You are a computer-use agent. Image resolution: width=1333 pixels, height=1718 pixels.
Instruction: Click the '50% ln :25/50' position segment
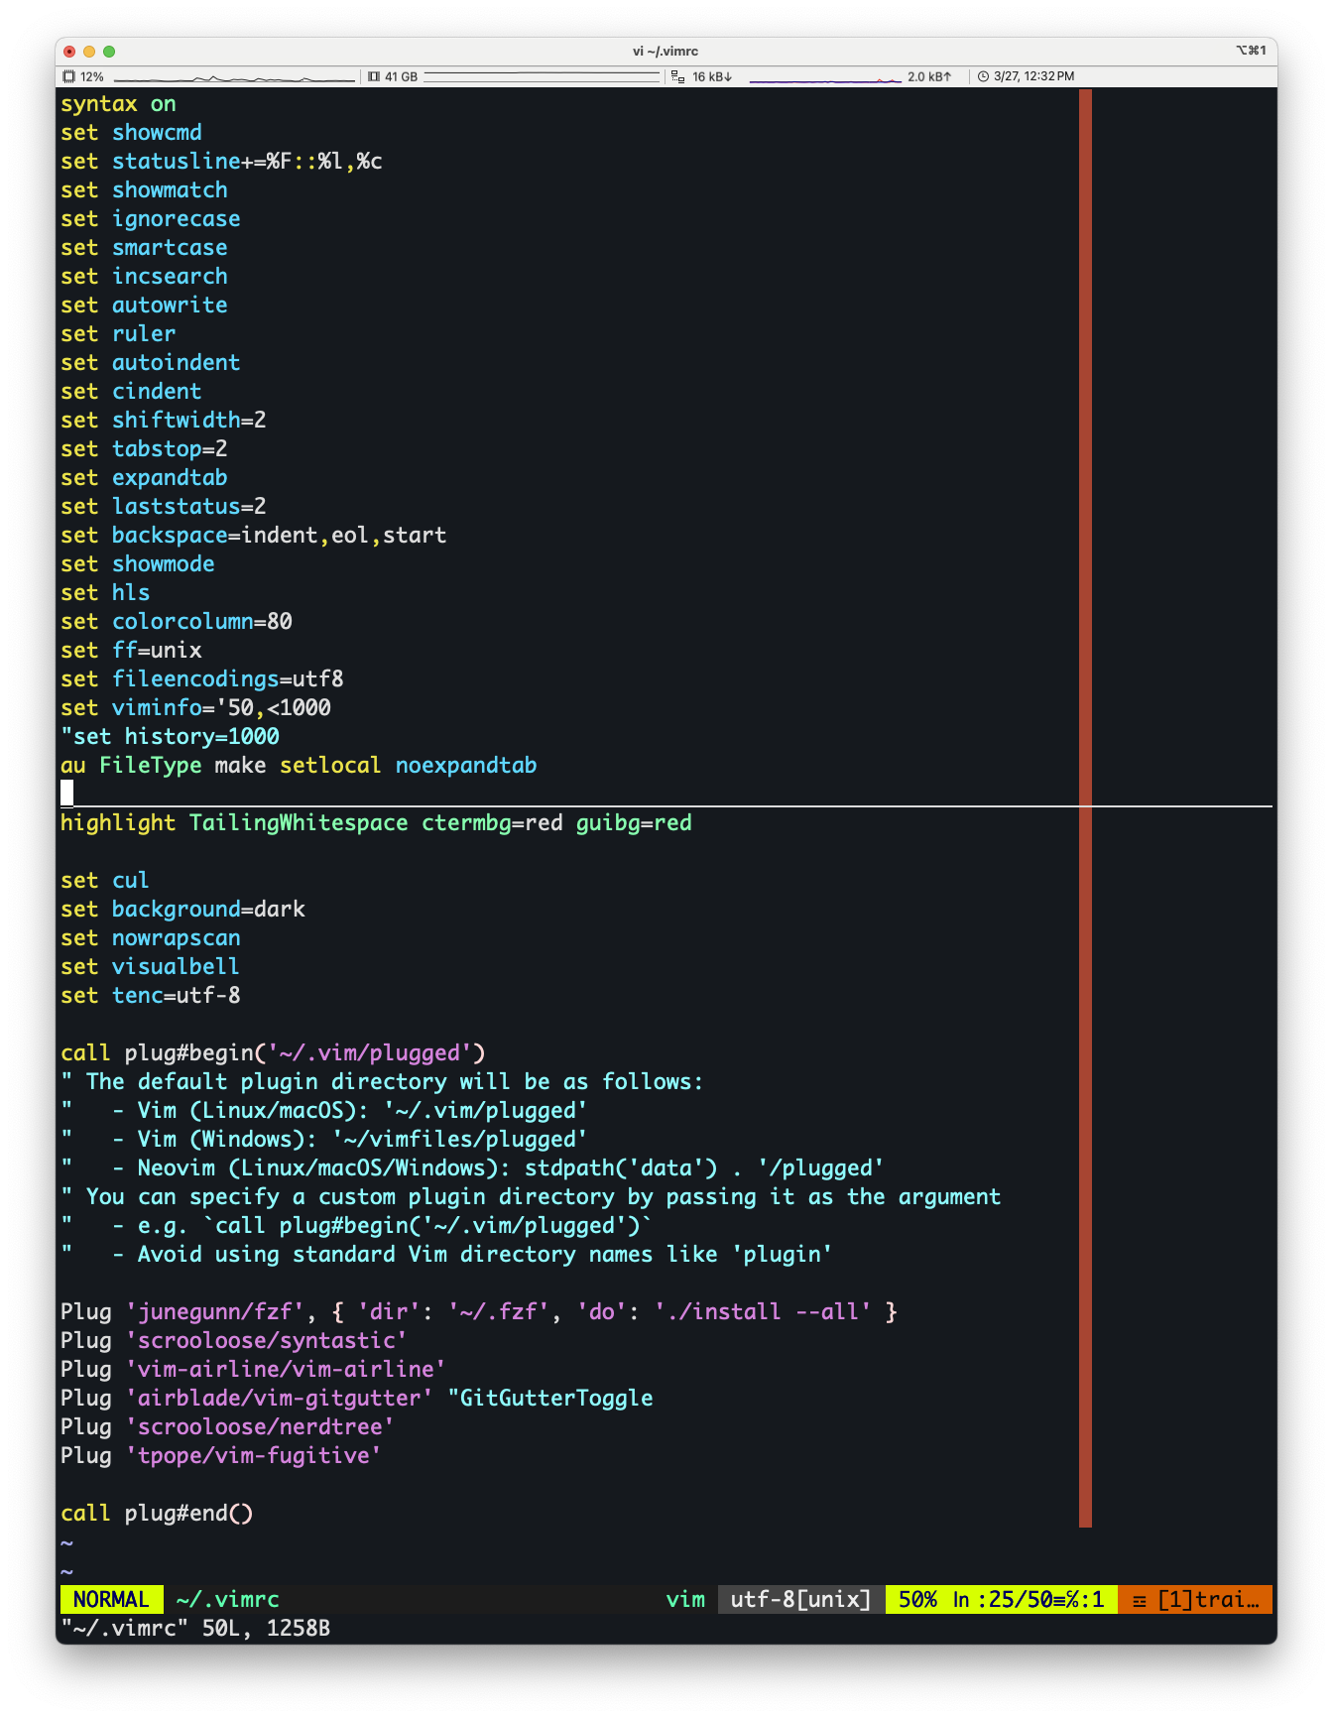point(1001,1599)
